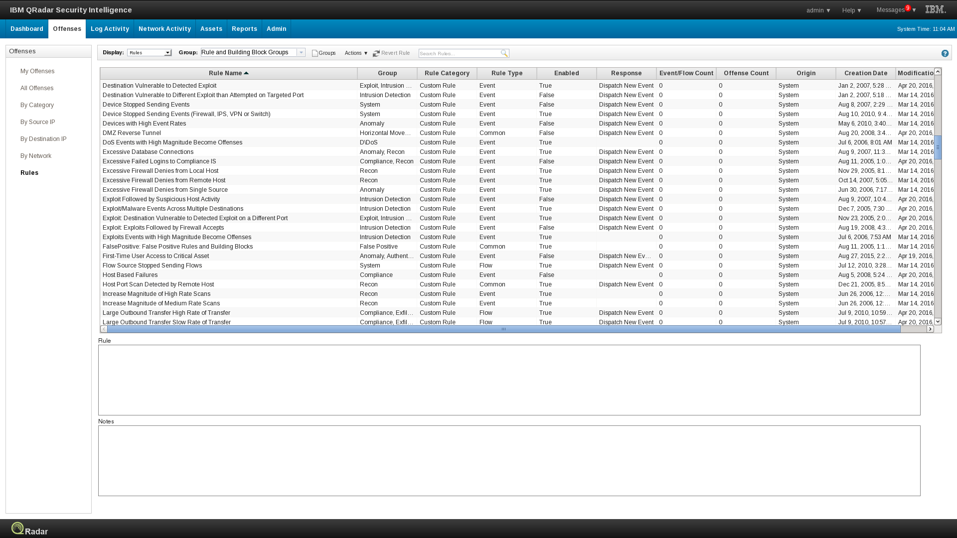Image resolution: width=957 pixels, height=538 pixels.
Task: Open the admin user menu
Action: tap(817, 9)
